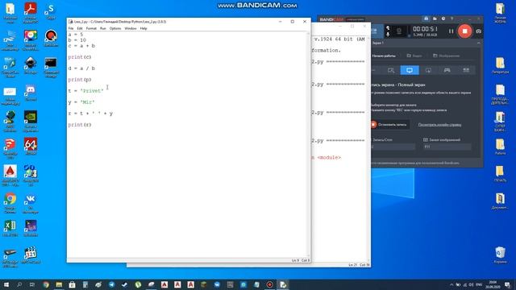The height and width of the screenshot is (290, 516).
Task: Stop recording with Bandicam red stop button
Action: click(x=464, y=31)
